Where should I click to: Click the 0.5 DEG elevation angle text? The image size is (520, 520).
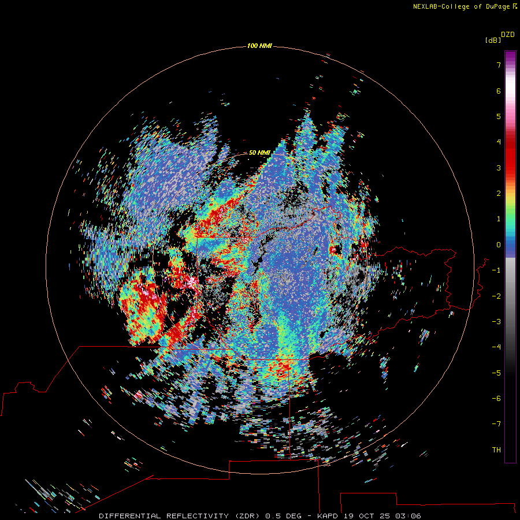click(283, 516)
